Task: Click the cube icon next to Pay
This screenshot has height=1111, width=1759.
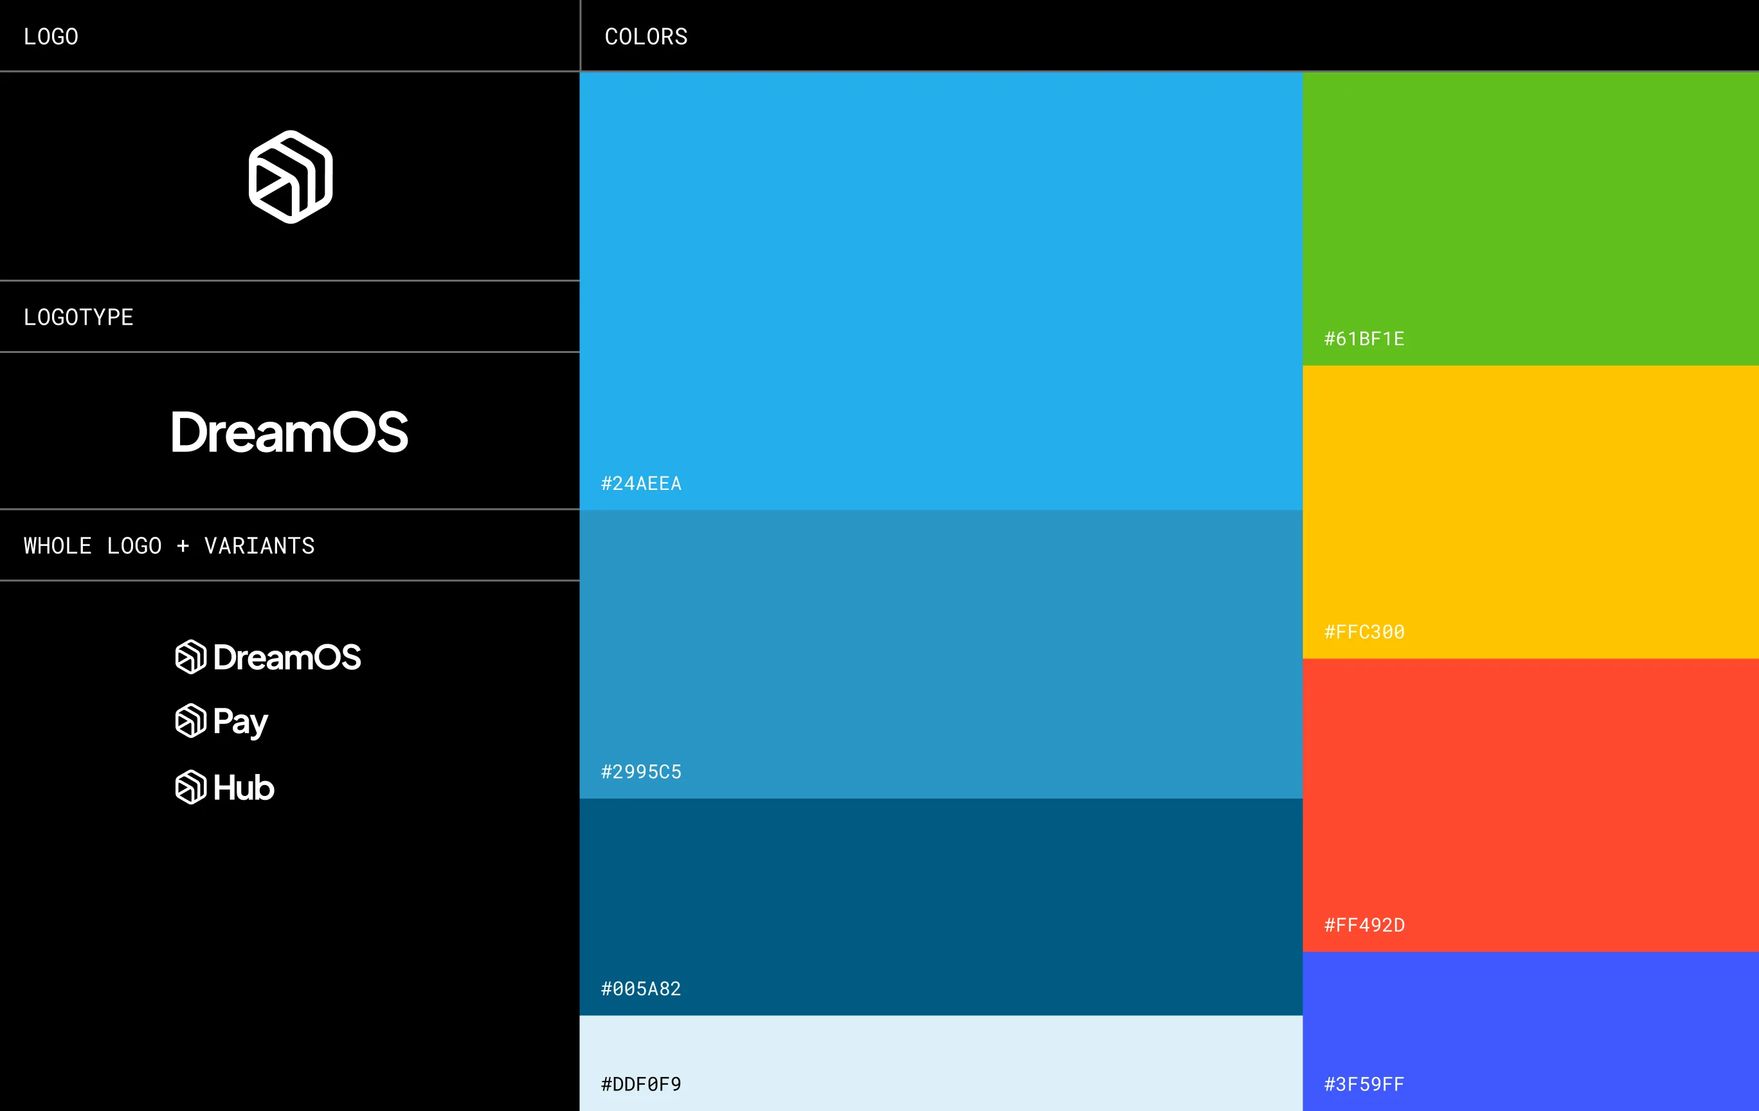Action: click(x=191, y=721)
